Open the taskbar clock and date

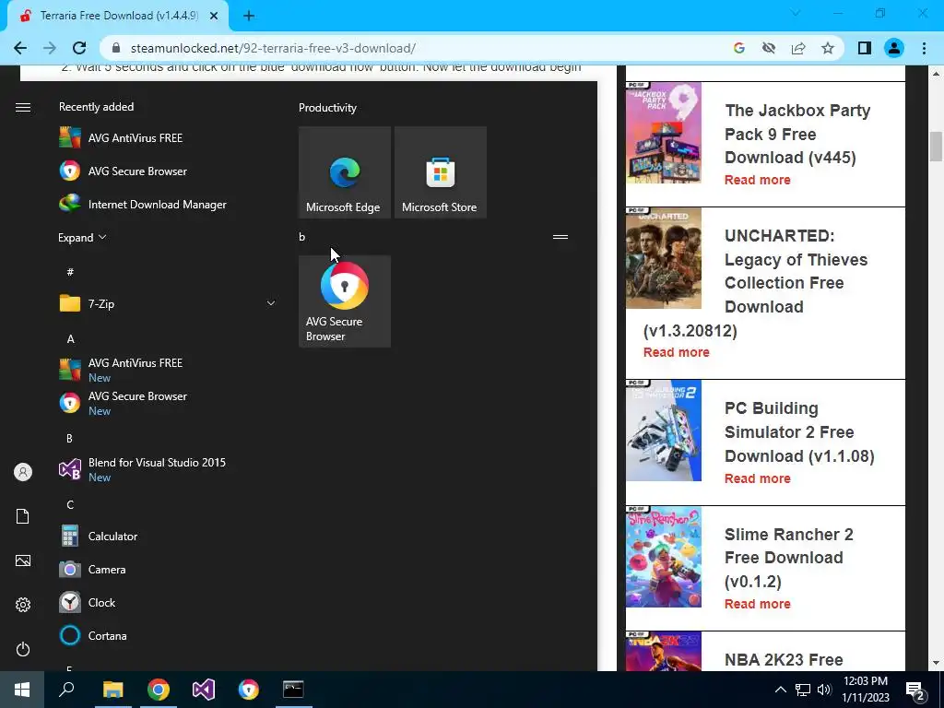click(865, 690)
